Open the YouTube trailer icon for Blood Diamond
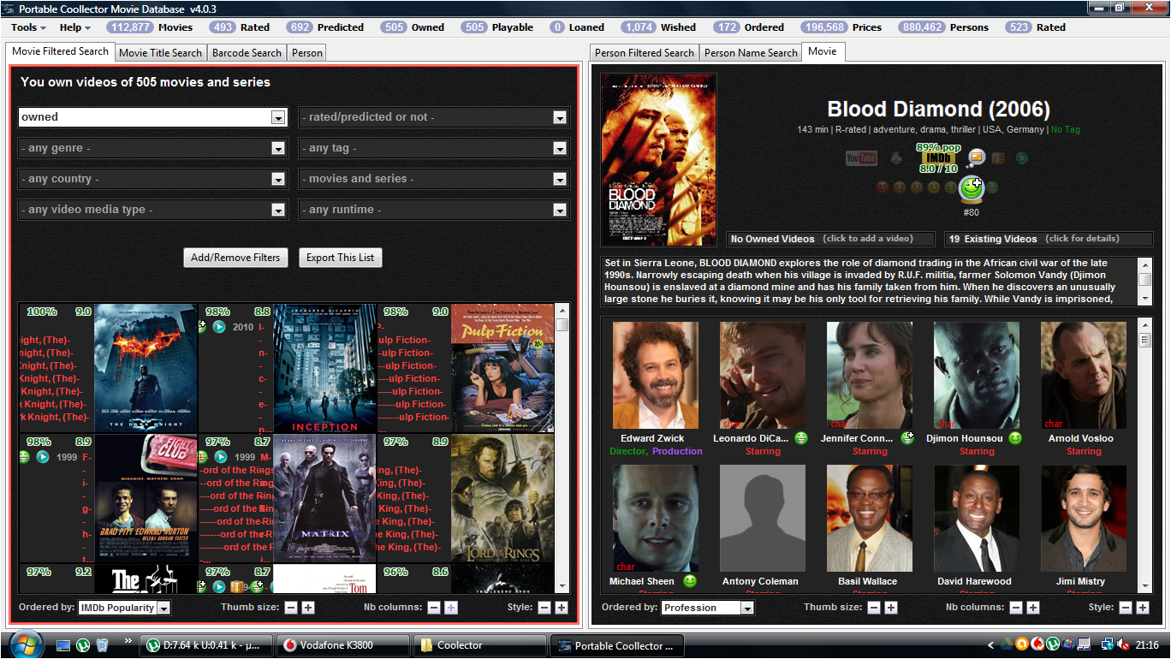The width and height of the screenshot is (1171, 659). [861, 158]
